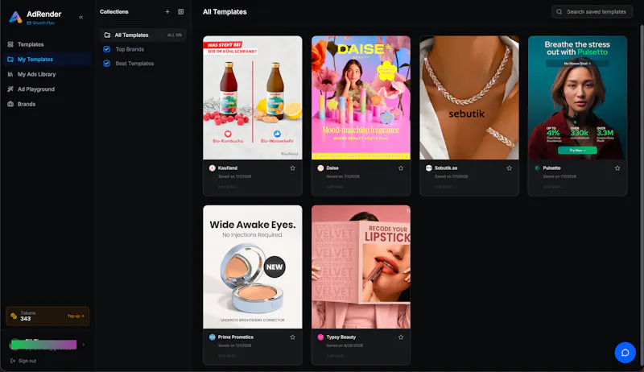This screenshot has height=372, width=644.
Task: Star the Kaufland template
Action: click(x=293, y=168)
